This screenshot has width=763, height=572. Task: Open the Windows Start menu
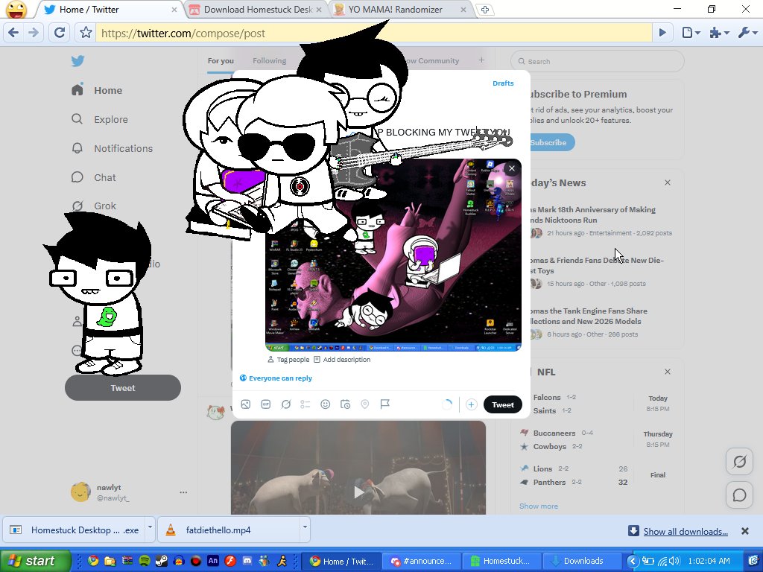36,561
